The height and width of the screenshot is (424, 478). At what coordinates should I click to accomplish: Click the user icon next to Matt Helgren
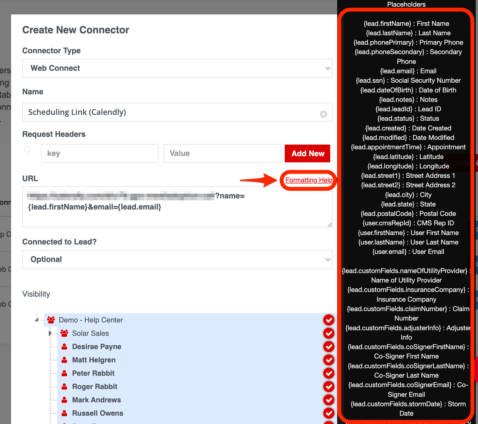(x=64, y=360)
